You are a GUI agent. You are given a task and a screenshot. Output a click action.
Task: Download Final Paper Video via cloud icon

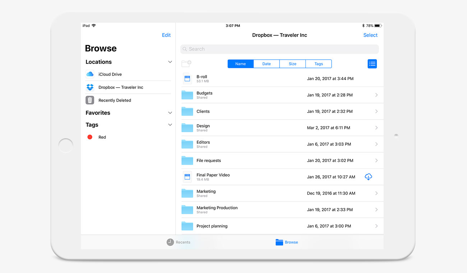368,177
